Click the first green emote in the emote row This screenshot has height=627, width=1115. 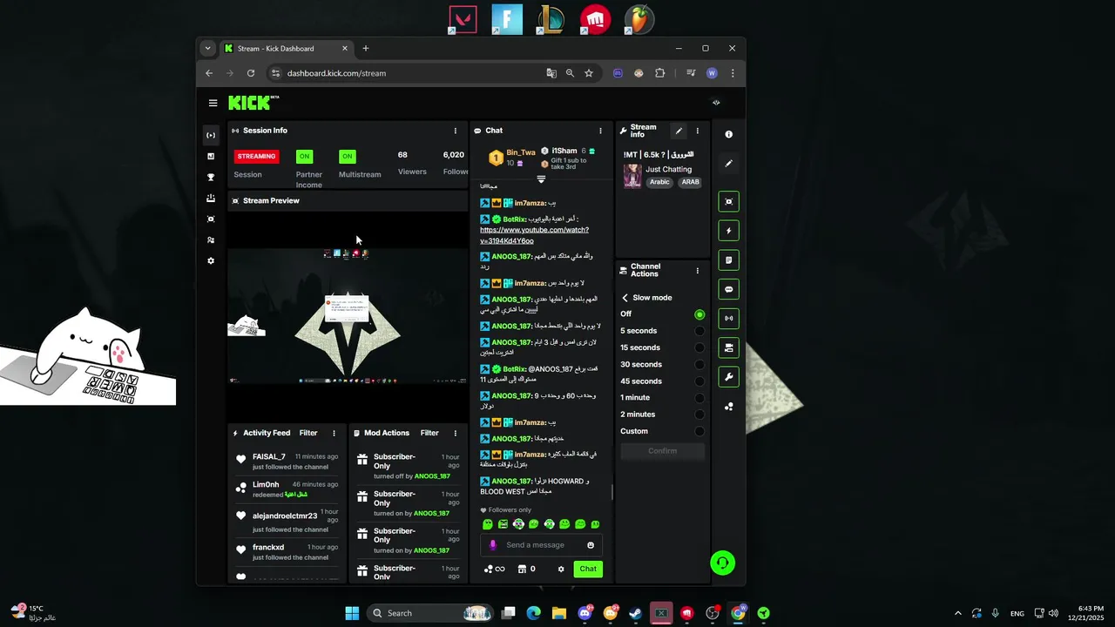[488, 524]
